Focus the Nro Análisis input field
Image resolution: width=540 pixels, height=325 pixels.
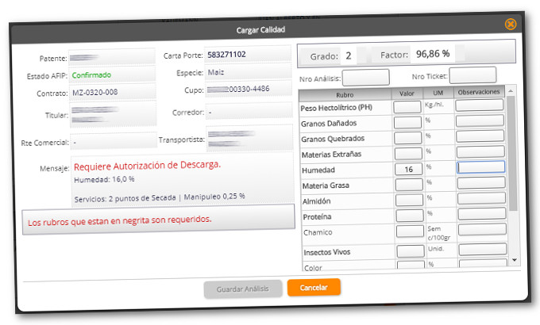(365, 78)
